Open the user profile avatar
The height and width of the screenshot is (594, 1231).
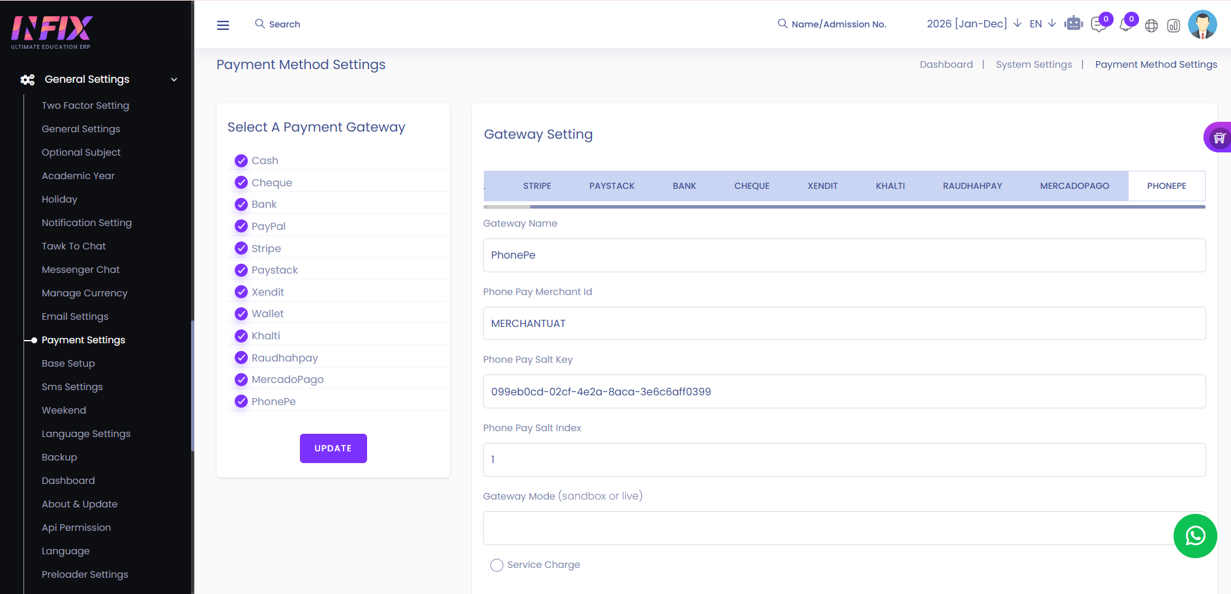click(x=1202, y=25)
